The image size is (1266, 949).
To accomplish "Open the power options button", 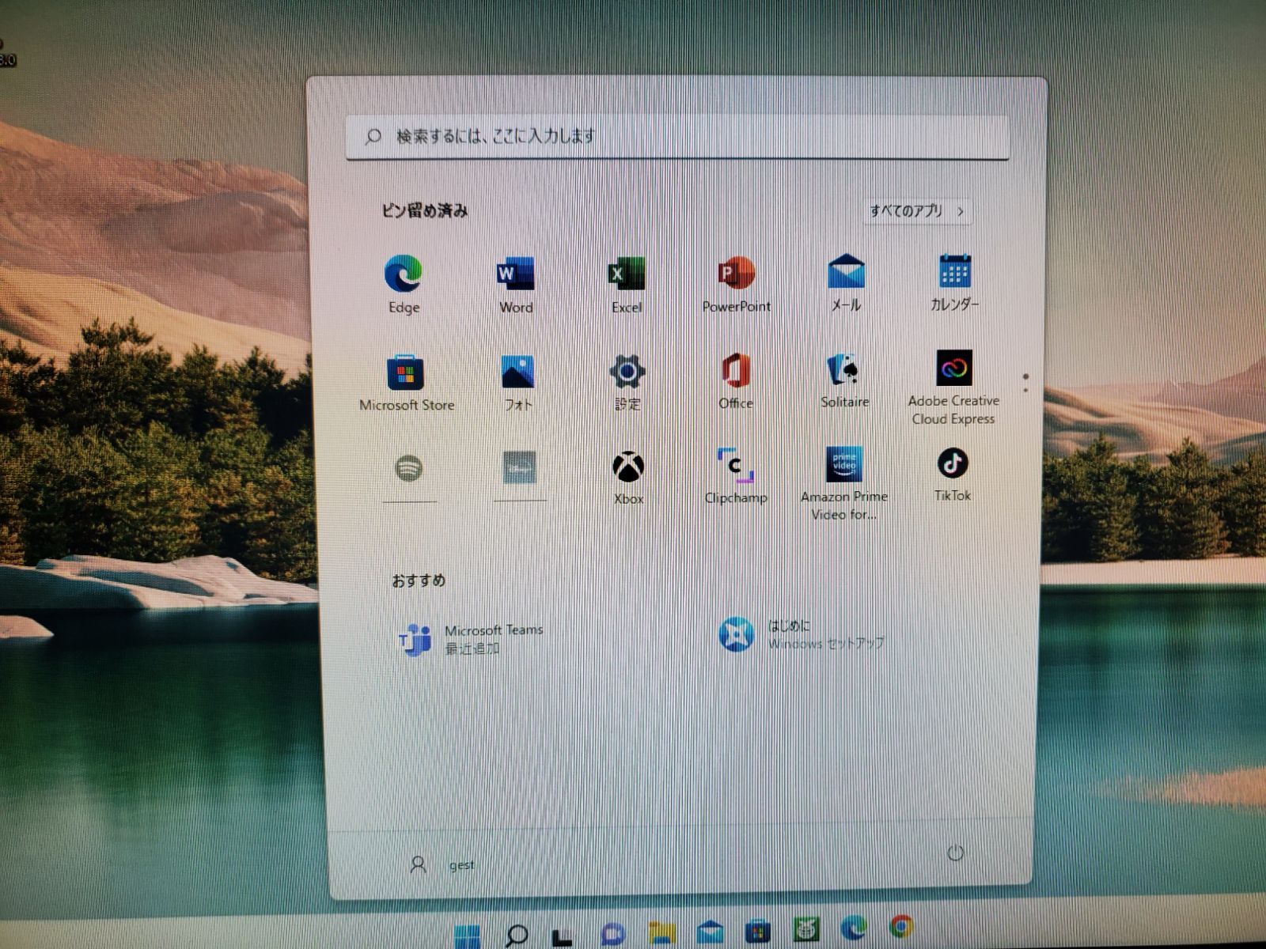I will [955, 853].
